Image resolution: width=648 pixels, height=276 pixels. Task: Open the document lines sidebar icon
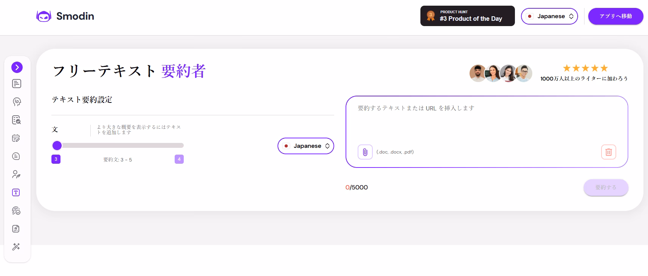point(17,84)
